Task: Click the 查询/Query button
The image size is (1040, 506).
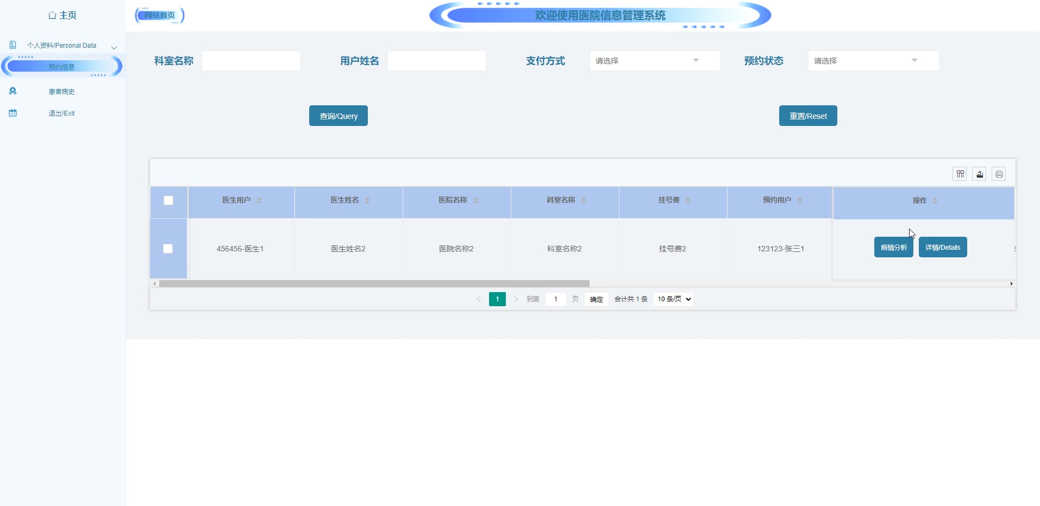Action: coord(338,116)
